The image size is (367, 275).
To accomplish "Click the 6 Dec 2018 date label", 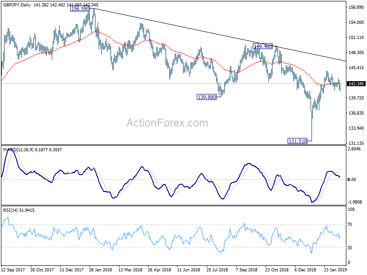I will (x=305, y=269).
